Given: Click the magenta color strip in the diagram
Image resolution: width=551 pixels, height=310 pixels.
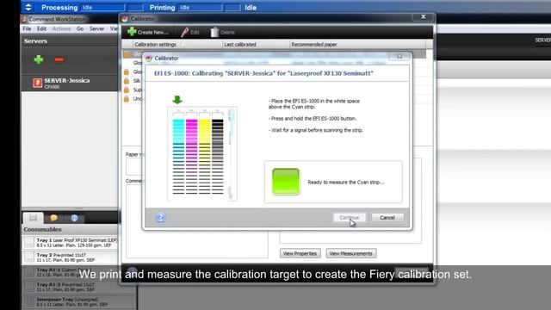Looking at the screenshot, I should pos(191,157).
